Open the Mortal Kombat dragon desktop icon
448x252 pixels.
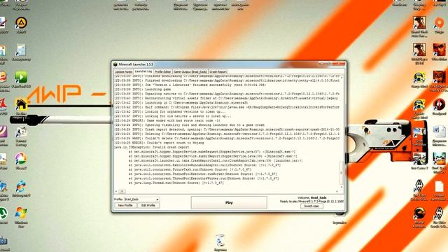tap(419, 213)
